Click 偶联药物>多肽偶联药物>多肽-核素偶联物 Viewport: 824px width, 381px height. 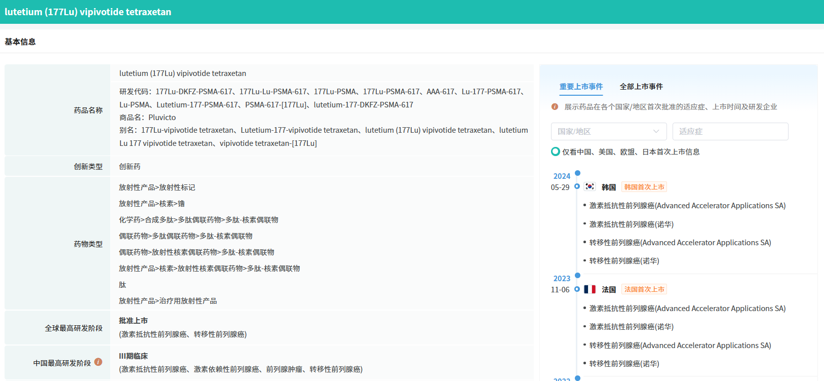point(186,236)
